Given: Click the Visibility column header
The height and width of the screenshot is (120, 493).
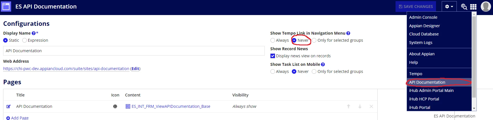Looking at the screenshot, I should [240, 95].
